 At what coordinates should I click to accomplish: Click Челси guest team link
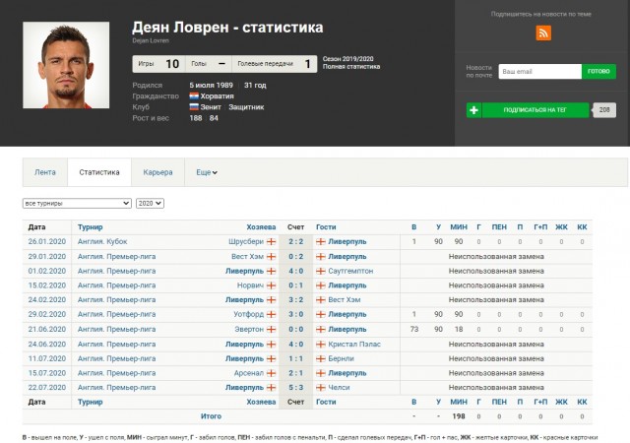[x=339, y=388]
